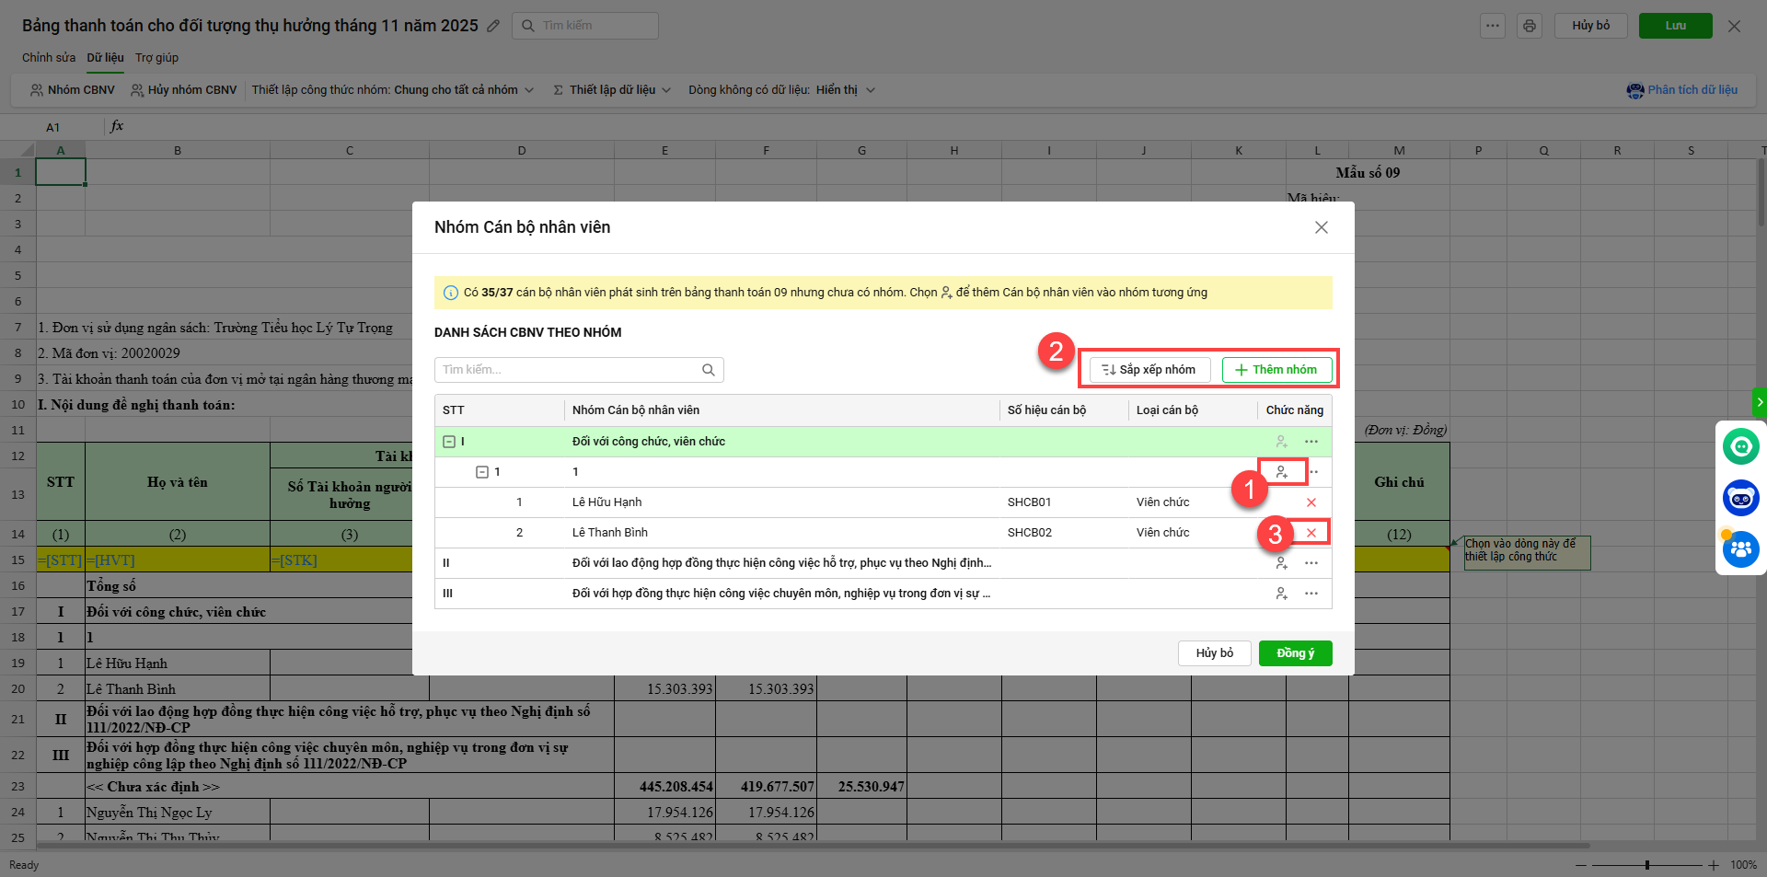Click the Sắp xếp nhóm button
1767x877 pixels.
(1149, 370)
